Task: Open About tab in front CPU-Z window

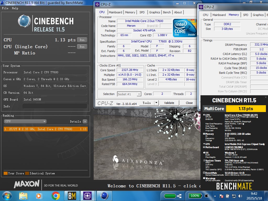Action: (x=178, y=12)
